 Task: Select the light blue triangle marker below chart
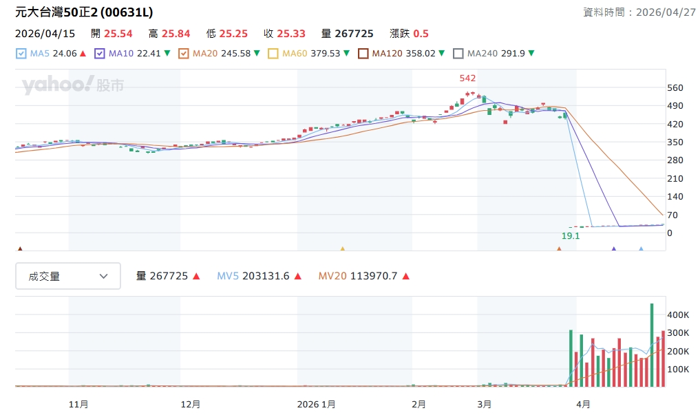641,249
